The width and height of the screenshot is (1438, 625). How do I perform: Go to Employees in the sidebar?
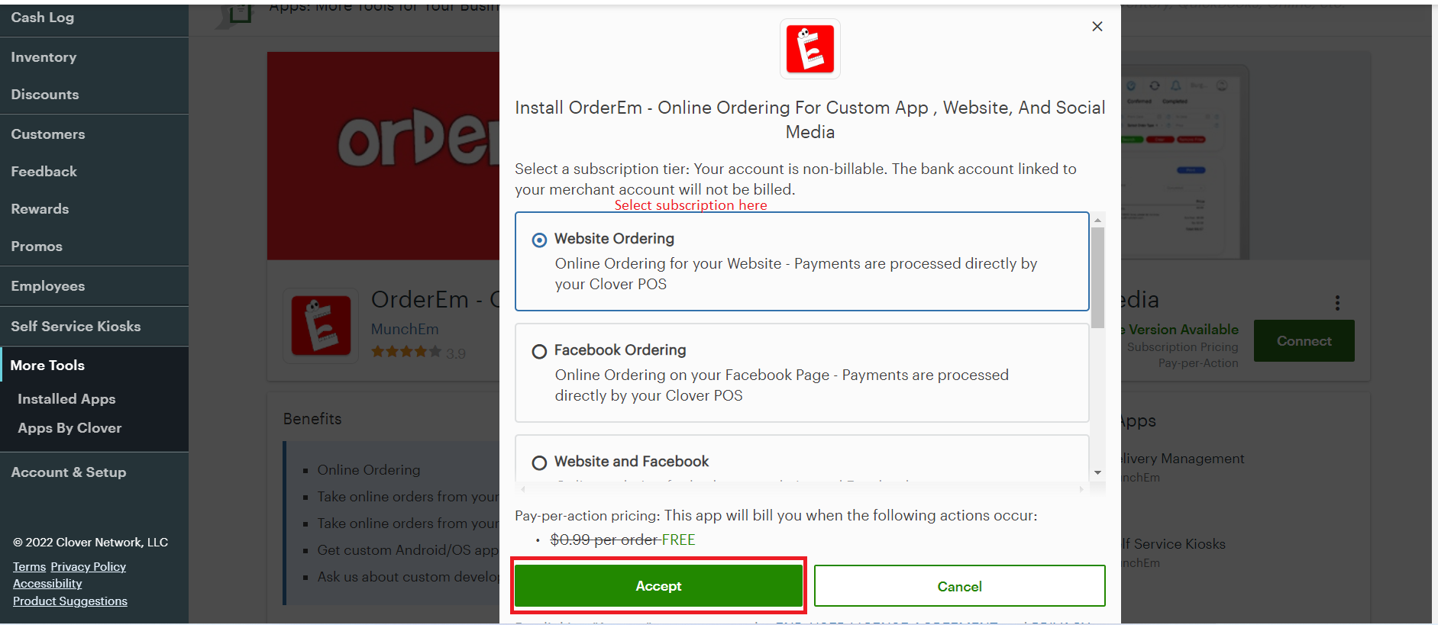pos(47,286)
